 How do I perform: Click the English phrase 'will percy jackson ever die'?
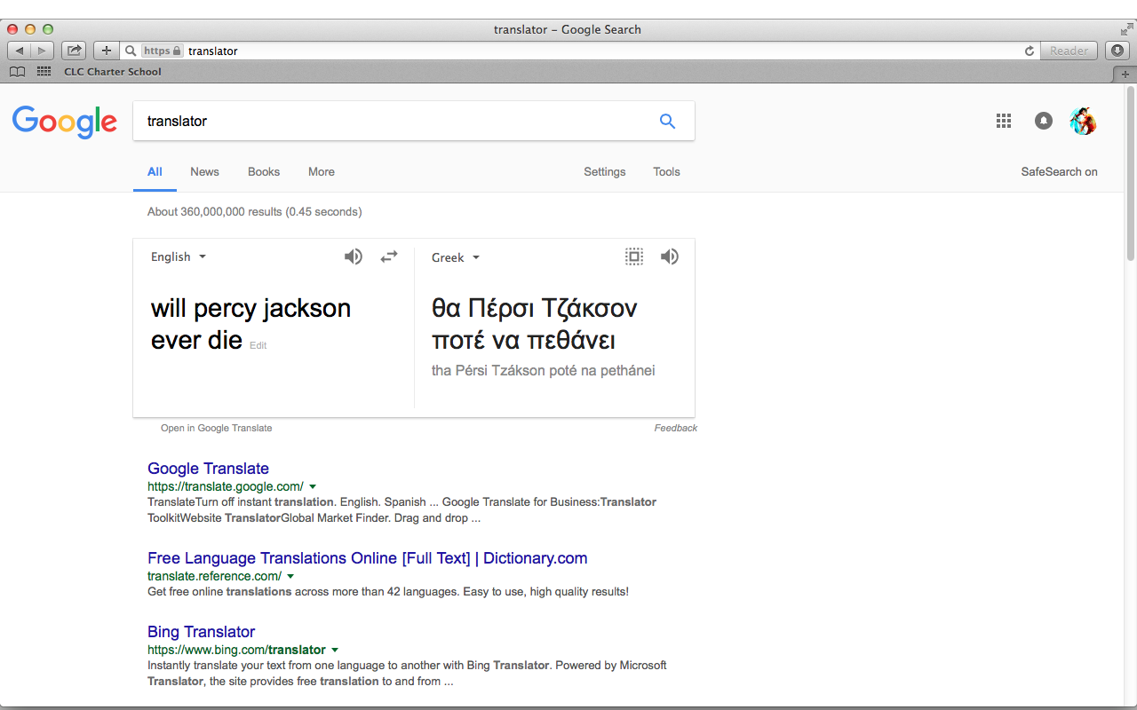click(250, 324)
